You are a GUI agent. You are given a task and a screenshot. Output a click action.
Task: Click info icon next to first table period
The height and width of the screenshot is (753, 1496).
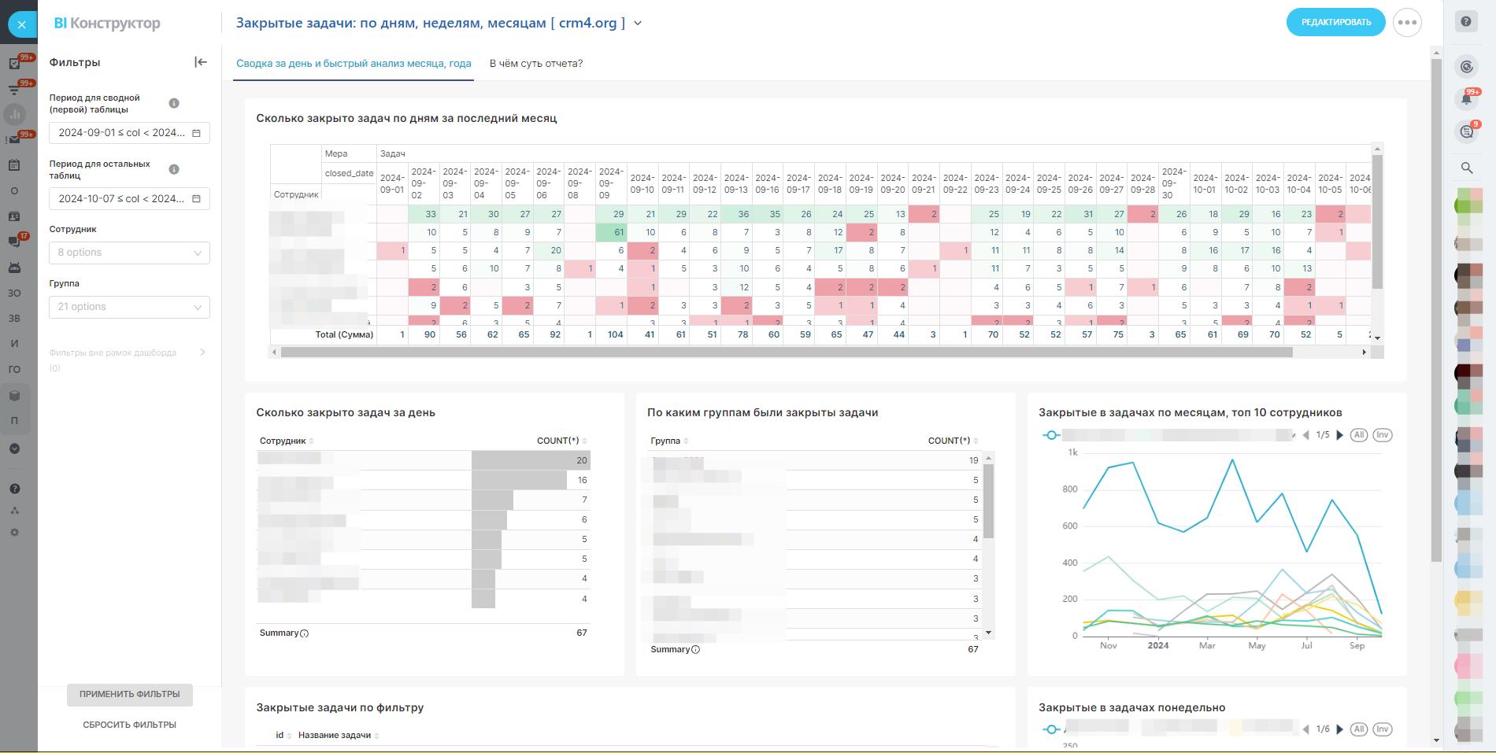click(174, 103)
